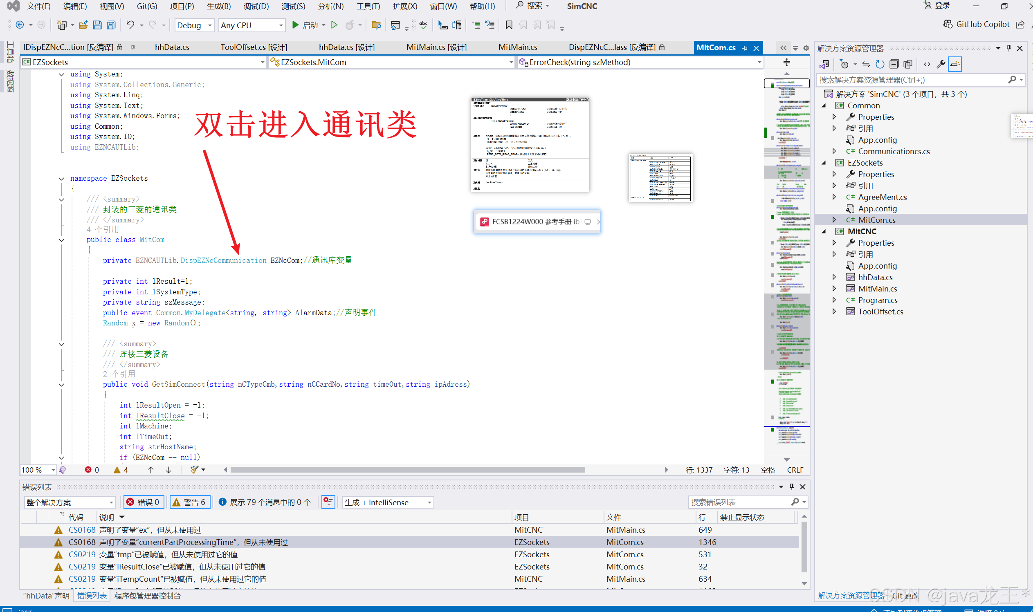Open GitHub Copilot icon
Screen dimensions: 1033x612
[x=948, y=25]
